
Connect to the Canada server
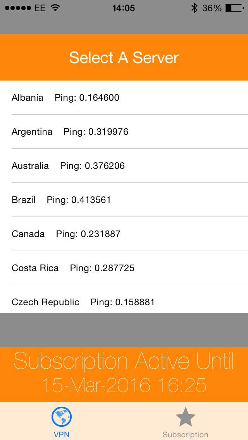124,234
